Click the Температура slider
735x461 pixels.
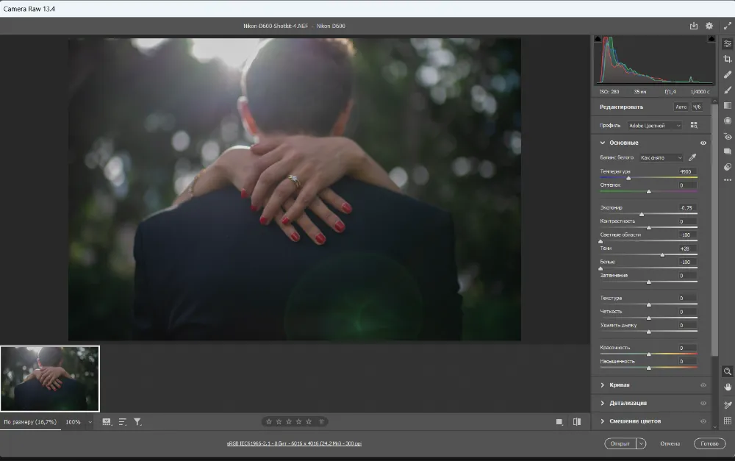pyautogui.click(x=649, y=178)
